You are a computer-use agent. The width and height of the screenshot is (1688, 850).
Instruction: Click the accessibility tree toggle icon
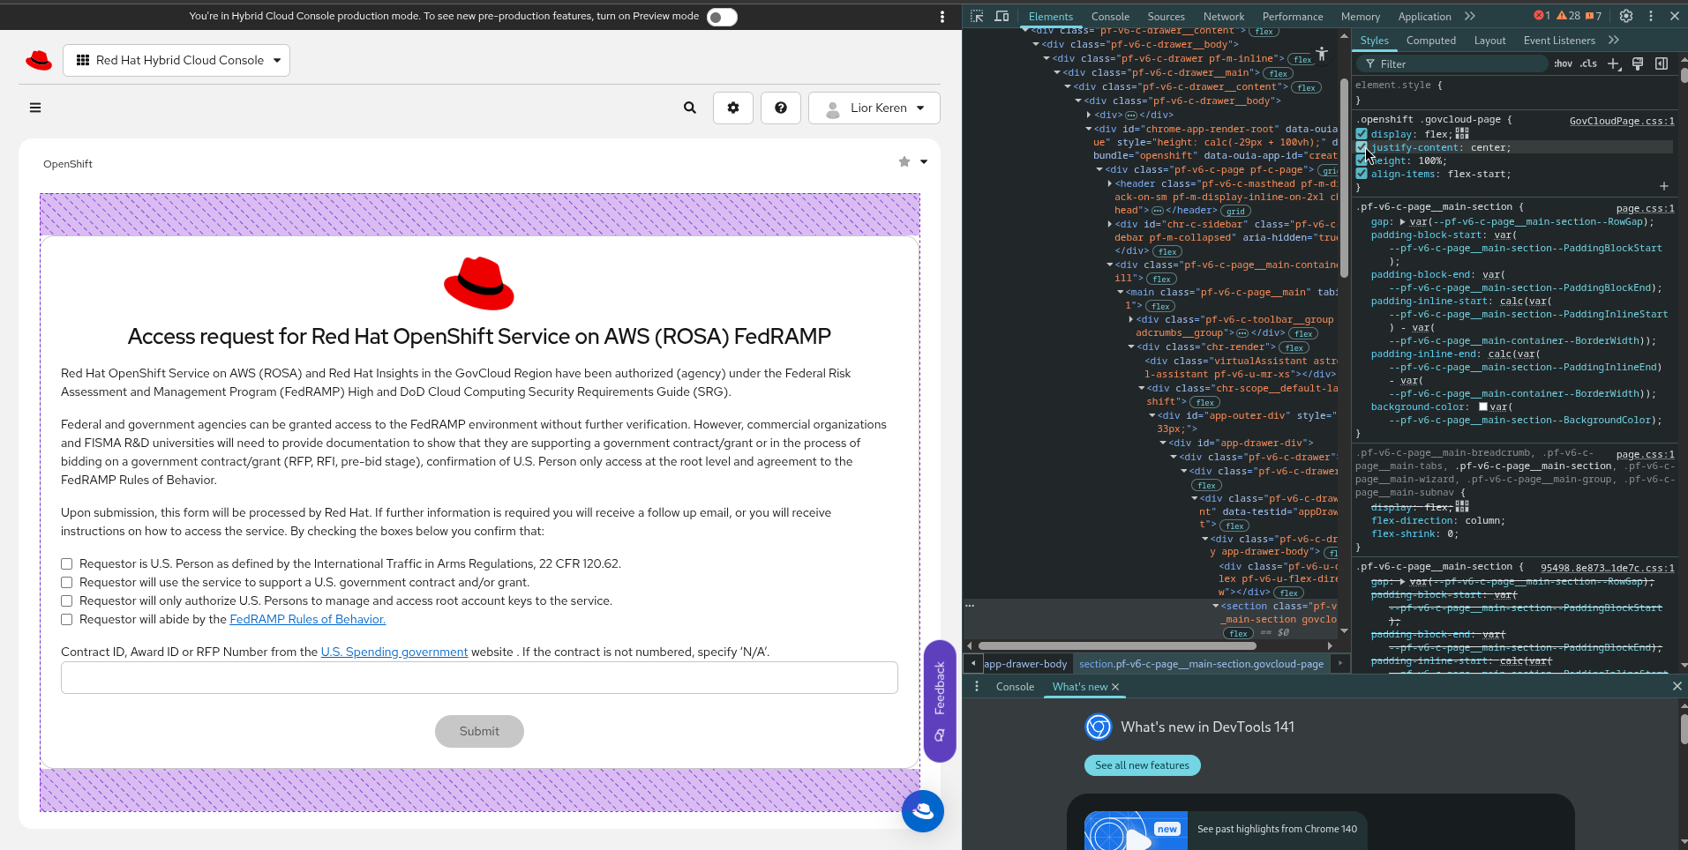(x=1322, y=54)
